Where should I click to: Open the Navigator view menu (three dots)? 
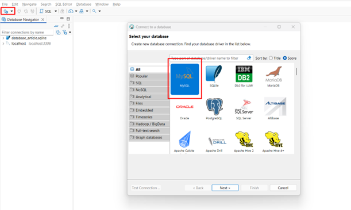click(x=69, y=26)
